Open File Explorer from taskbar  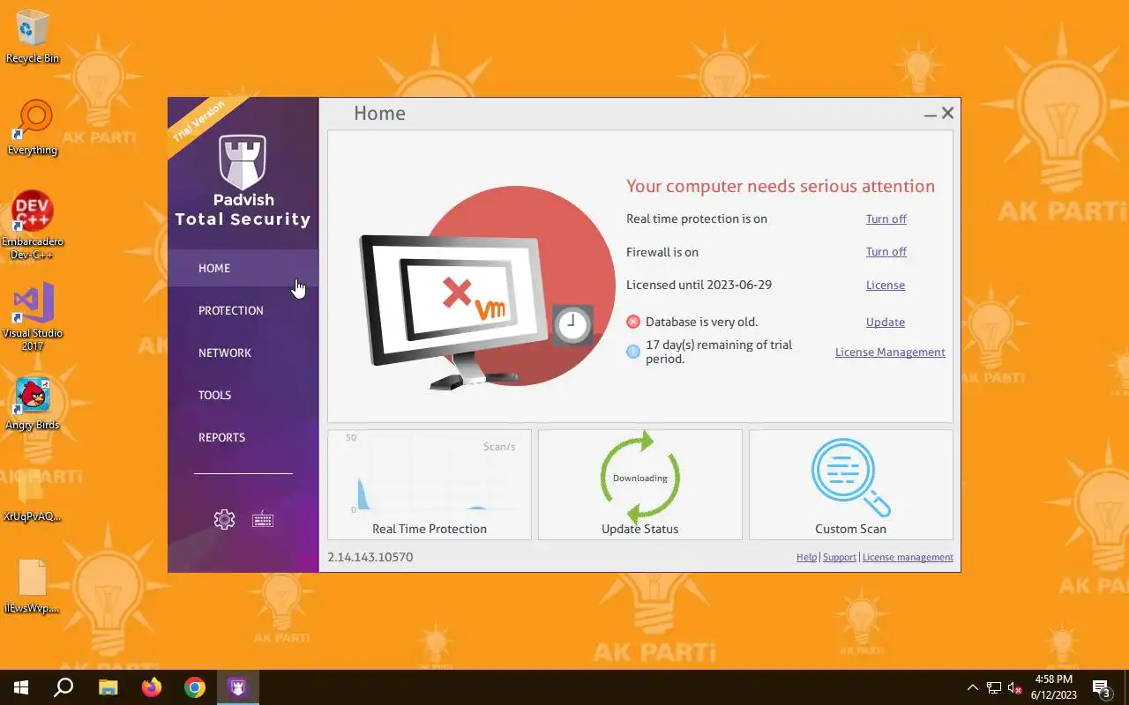[x=108, y=687]
